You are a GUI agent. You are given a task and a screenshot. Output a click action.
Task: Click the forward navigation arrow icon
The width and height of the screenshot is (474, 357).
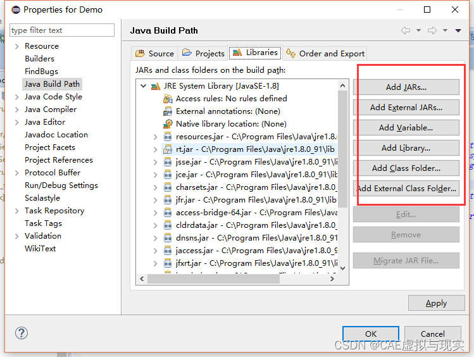click(432, 30)
